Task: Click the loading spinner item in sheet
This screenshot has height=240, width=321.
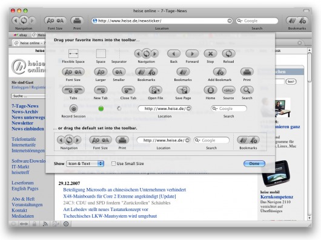Action: tap(119, 108)
